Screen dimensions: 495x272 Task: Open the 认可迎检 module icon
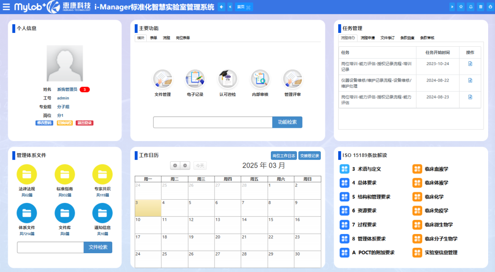click(227, 79)
